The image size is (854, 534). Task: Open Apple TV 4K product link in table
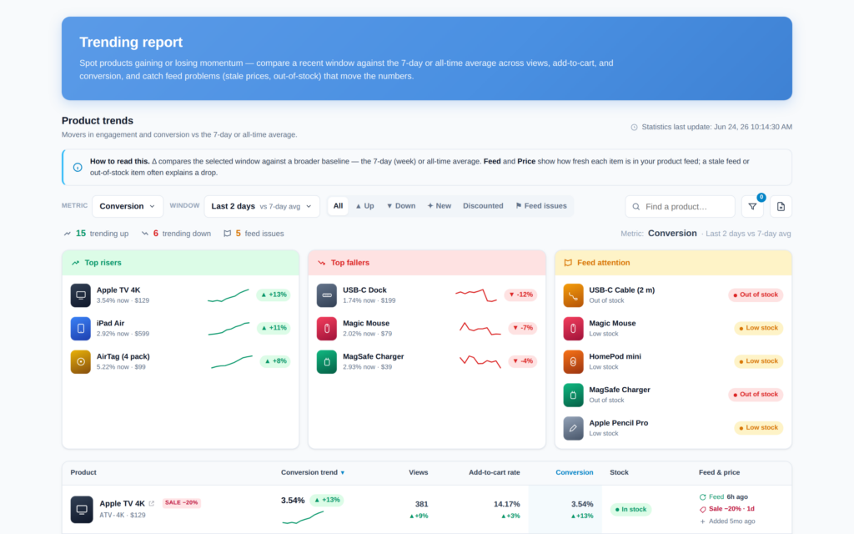tap(122, 503)
